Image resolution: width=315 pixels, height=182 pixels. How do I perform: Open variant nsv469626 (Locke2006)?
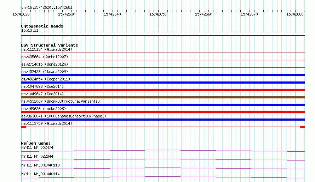point(44,109)
